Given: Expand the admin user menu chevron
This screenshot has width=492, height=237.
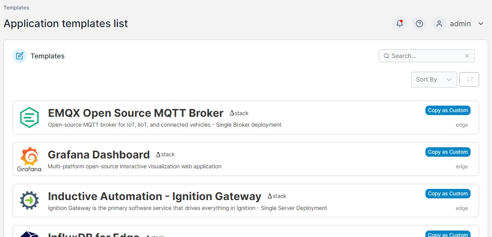Looking at the screenshot, I should [481, 24].
